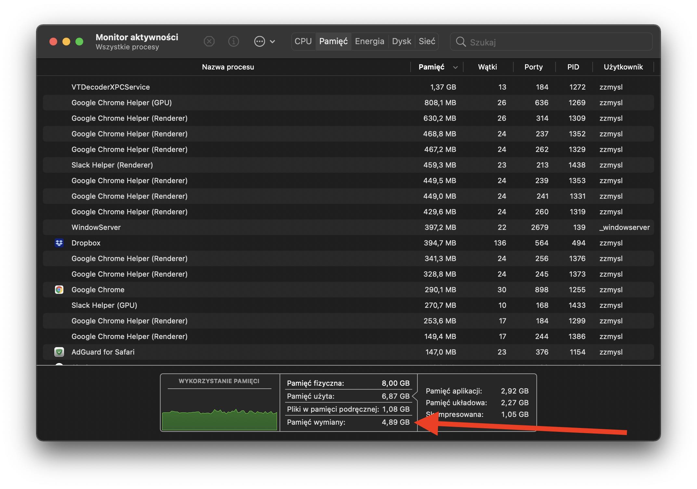
Task: Select Chrome Renderer using 449,5 MB
Action: coord(348,181)
